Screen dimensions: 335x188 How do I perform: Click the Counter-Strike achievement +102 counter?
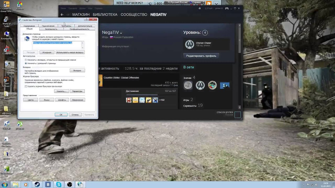[162, 100]
